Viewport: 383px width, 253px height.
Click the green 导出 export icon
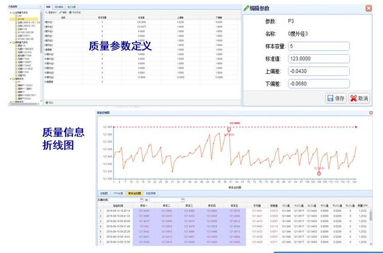click(x=46, y=103)
